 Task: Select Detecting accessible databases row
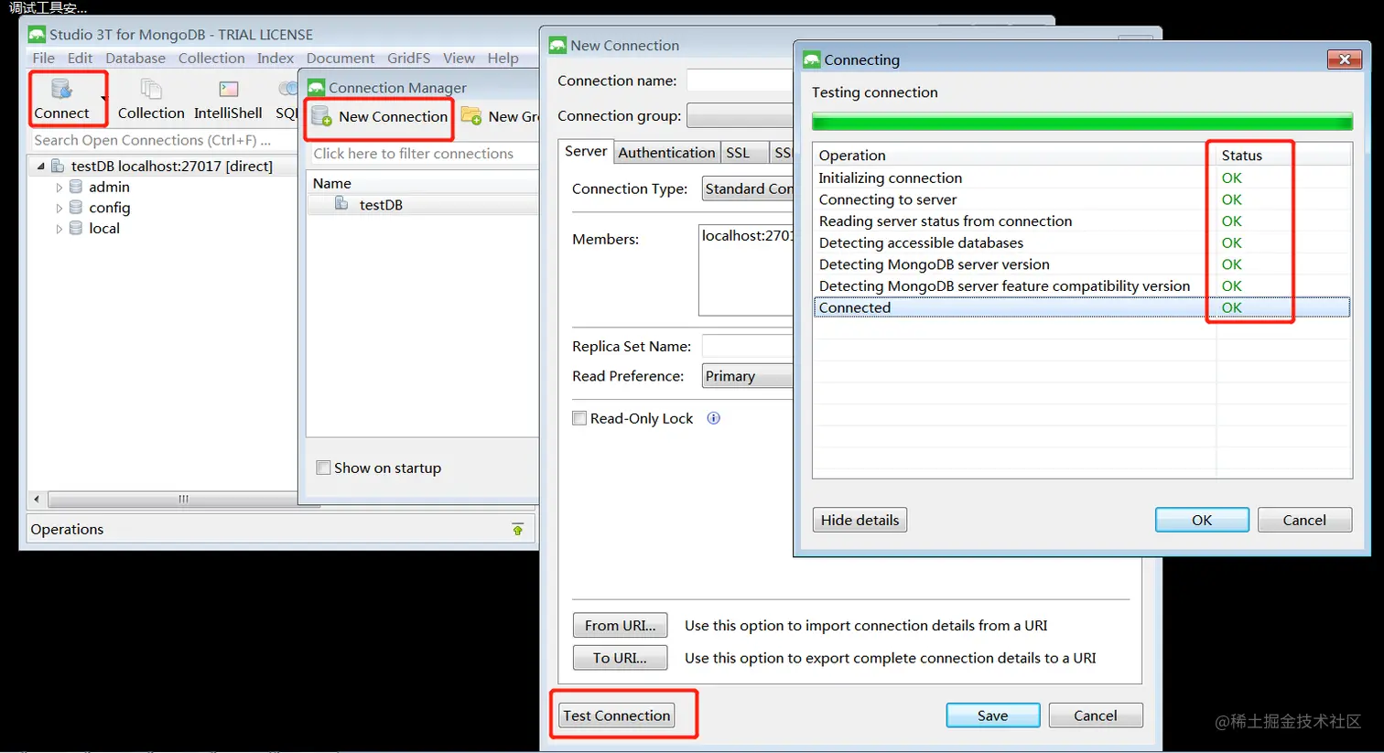click(1082, 242)
